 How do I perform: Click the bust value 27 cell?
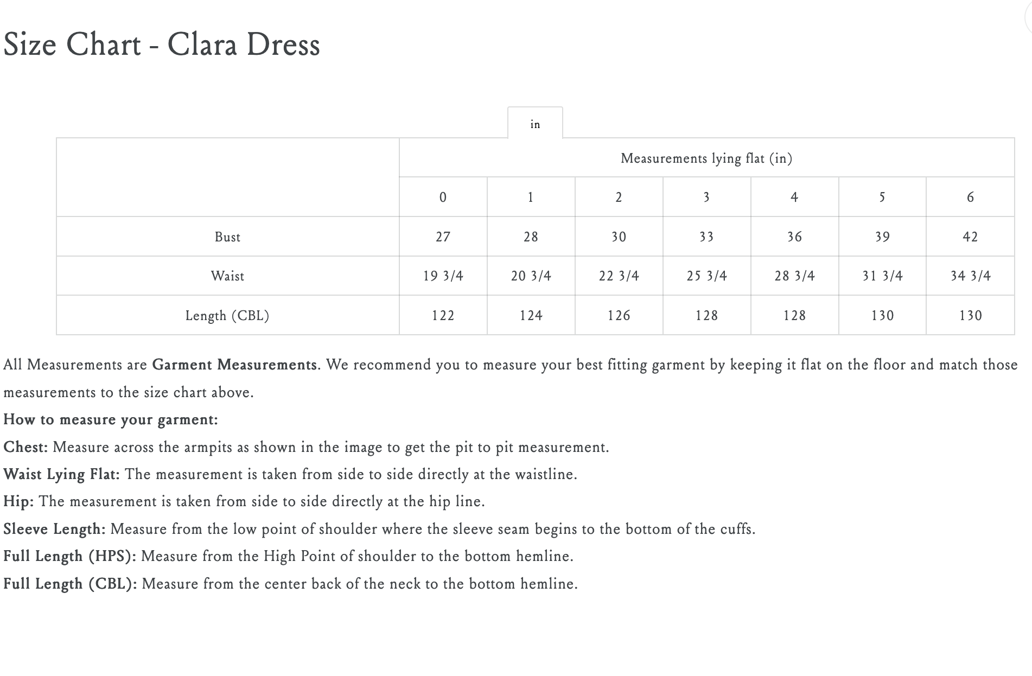pos(443,237)
